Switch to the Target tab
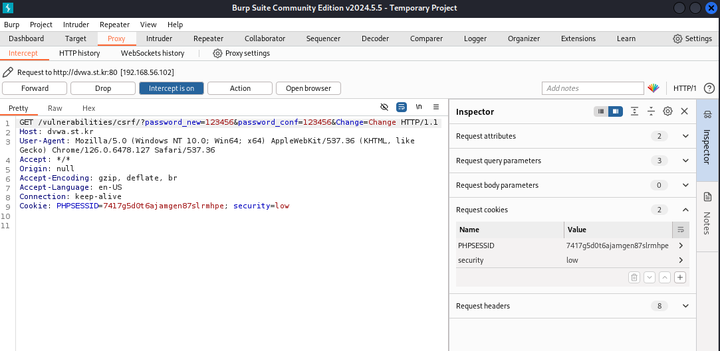The image size is (720, 351). 75,38
